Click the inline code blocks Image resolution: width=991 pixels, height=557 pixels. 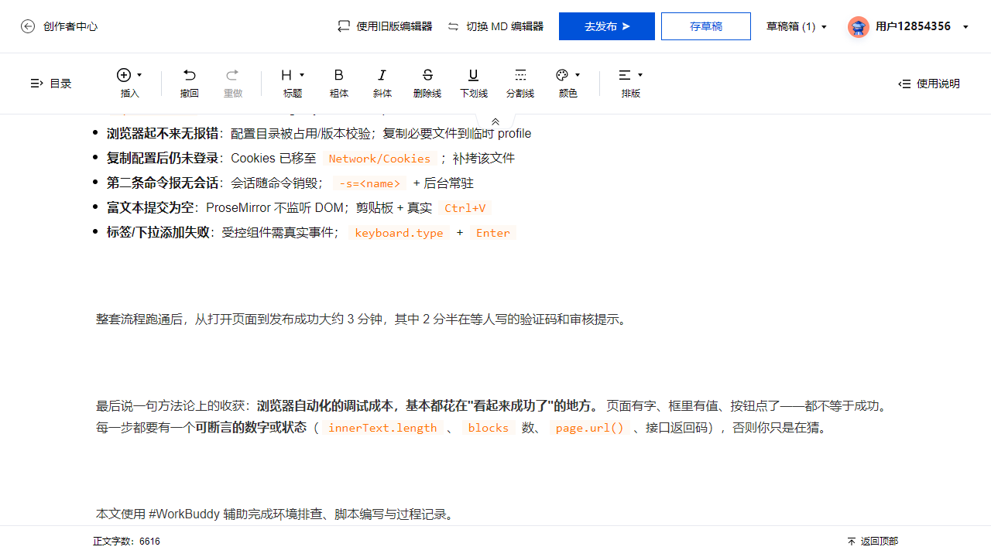click(x=488, y=428)
